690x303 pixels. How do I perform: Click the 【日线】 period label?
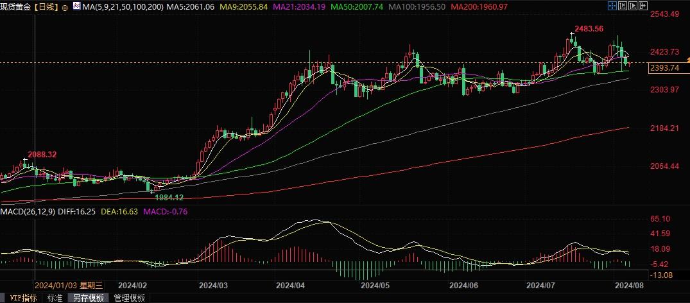click(x=46, y=7)
